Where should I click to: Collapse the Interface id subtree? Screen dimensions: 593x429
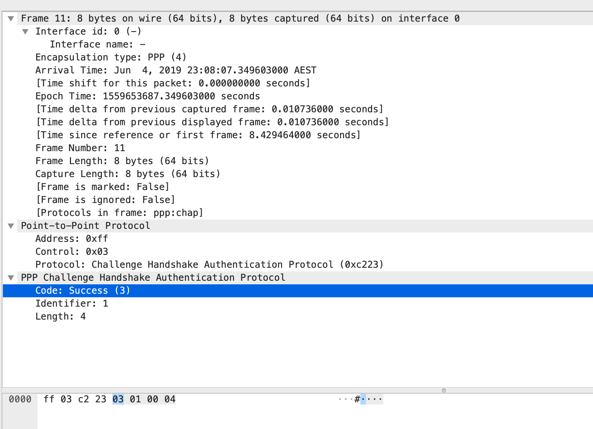click(25, 32)
